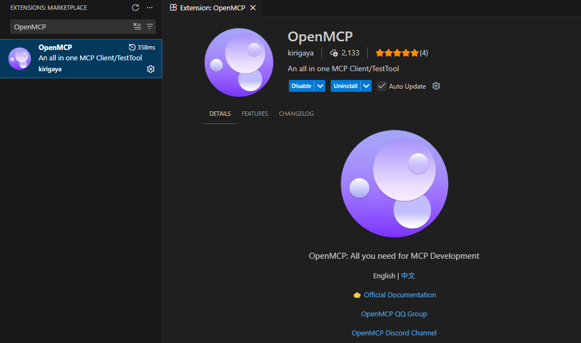The image size is (581, 343).
Task: Click the pointing hand emoji before Documentation
Action: click(357, 295)
